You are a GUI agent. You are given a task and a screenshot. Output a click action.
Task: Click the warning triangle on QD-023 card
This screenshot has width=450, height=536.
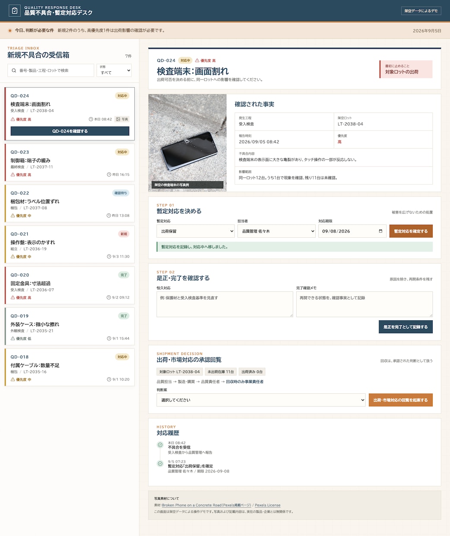coord(13,175)
